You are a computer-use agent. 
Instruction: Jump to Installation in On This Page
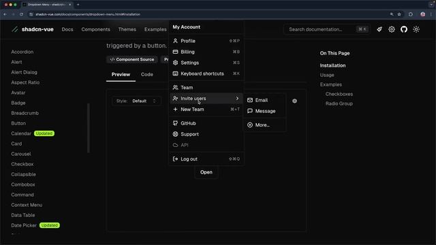point(332,65)
